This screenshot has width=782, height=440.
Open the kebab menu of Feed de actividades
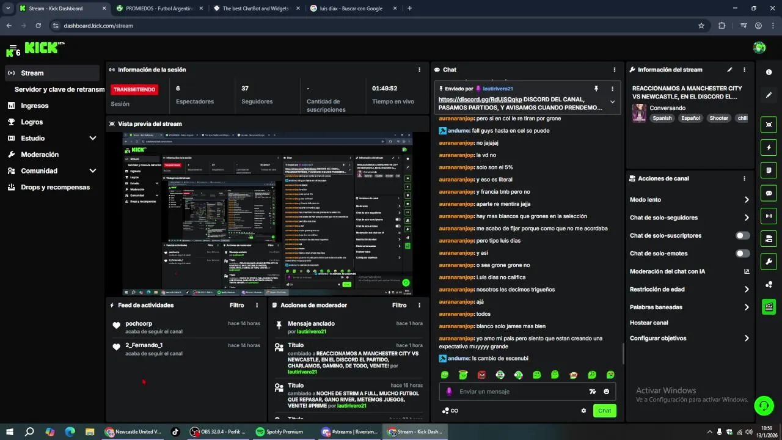tap(257, 305)
